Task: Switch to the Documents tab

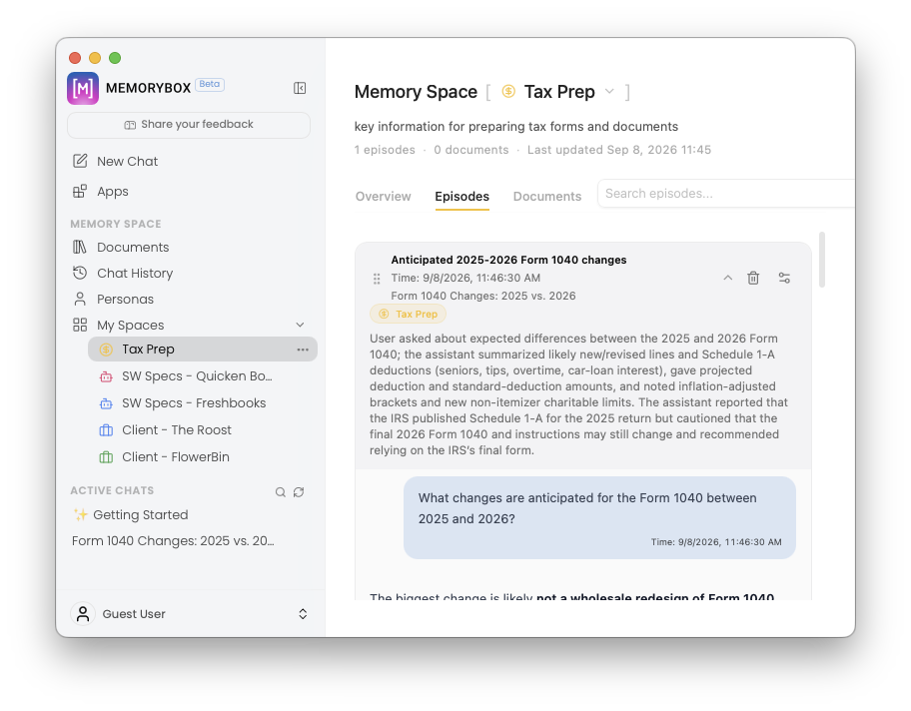Action: click(x=547, y=197)
